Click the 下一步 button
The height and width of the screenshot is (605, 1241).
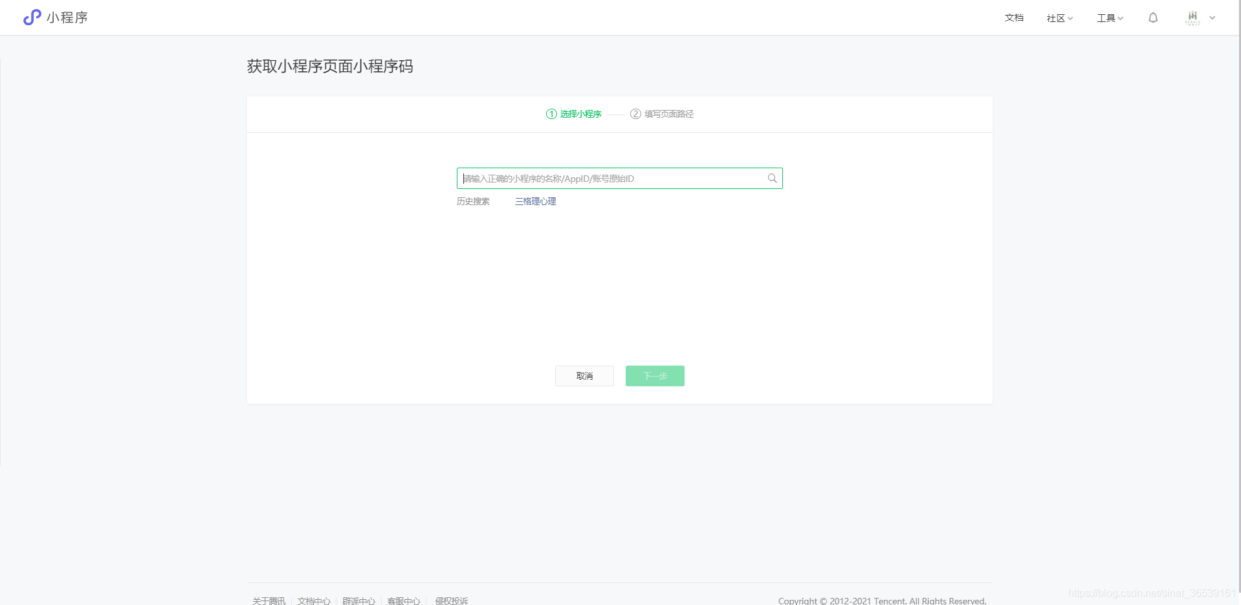pos(654,376)
